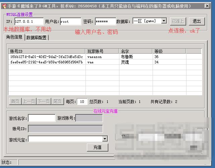This screenshot has height=168, width=215.
Task: Expand the 游戏元宝 dropdown
Action: coord(105,139)
